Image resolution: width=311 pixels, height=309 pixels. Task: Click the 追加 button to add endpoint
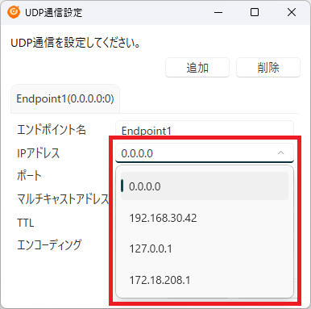[197, 68]
